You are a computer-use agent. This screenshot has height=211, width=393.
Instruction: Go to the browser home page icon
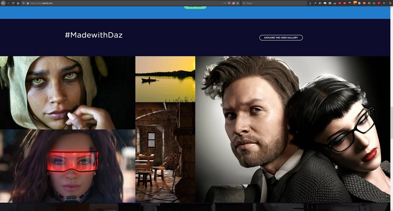click(18, 3)
